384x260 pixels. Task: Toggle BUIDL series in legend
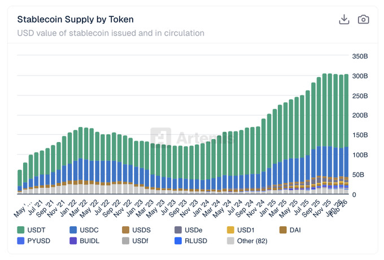click(x=73, y=241)
